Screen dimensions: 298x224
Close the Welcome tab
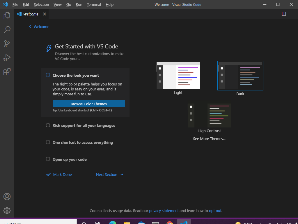[45, 14]
